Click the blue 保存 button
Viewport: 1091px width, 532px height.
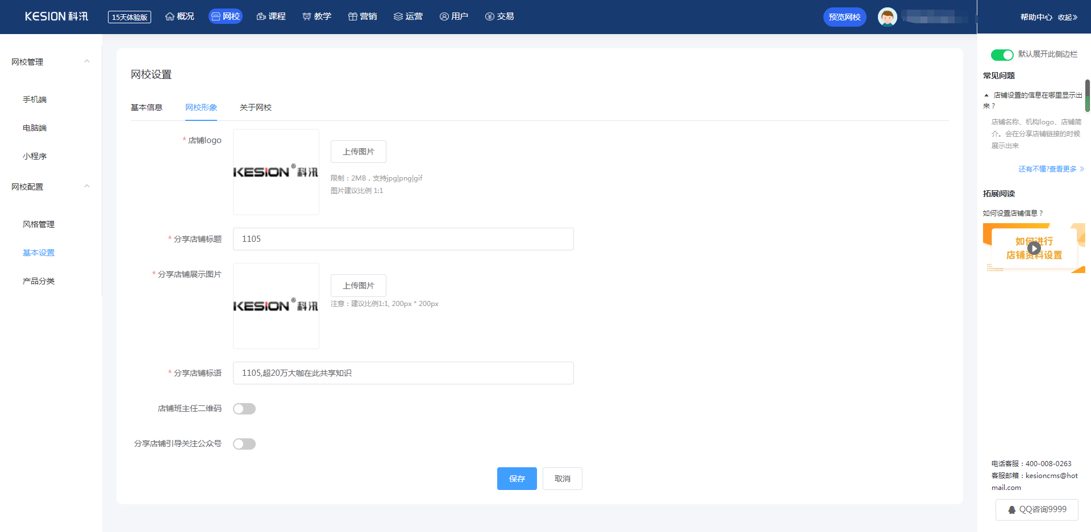[x=517, y=479]
